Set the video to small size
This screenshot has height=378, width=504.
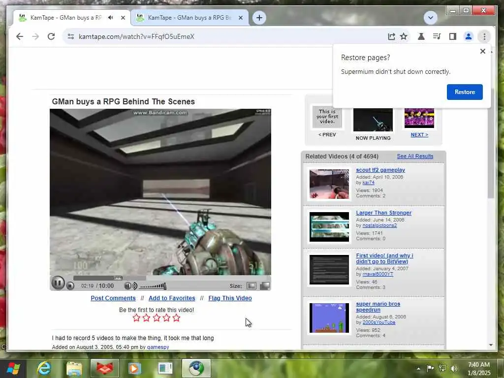tap(252, 286)
